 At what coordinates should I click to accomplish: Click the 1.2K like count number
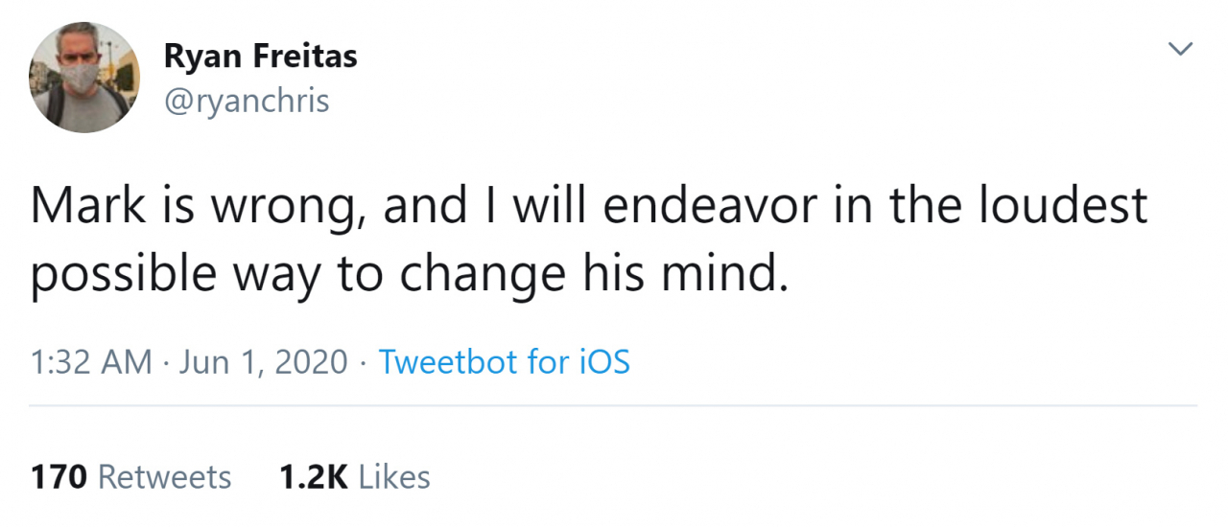313,476
